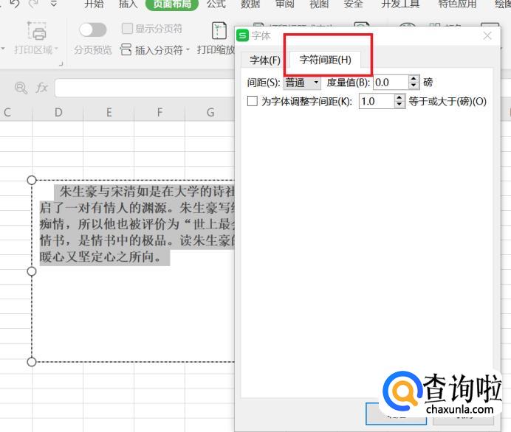Image resolution: width=511 pixels, height=432 pixels.
Task: Select column D header
Action: [58, 113]
